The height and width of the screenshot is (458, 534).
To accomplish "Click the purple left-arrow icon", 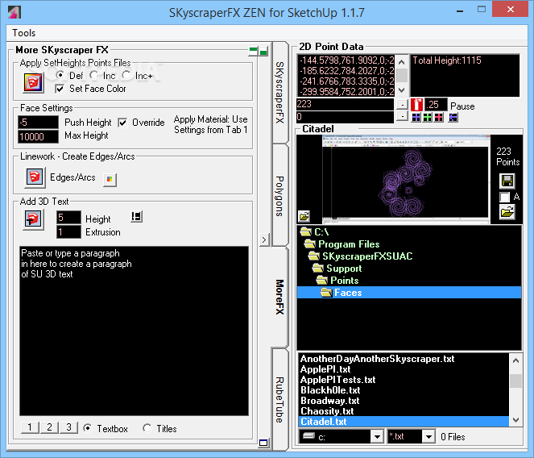I will pyautogui.click(x=453, y=118).
